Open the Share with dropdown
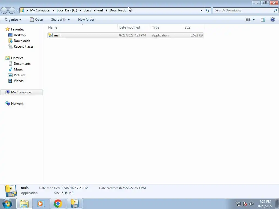The image size is (279, 209). pos(60,20)
